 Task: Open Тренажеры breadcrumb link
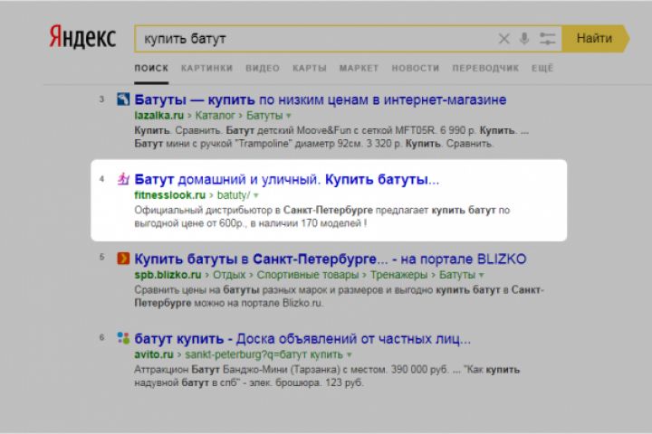[x=398, y=275]
